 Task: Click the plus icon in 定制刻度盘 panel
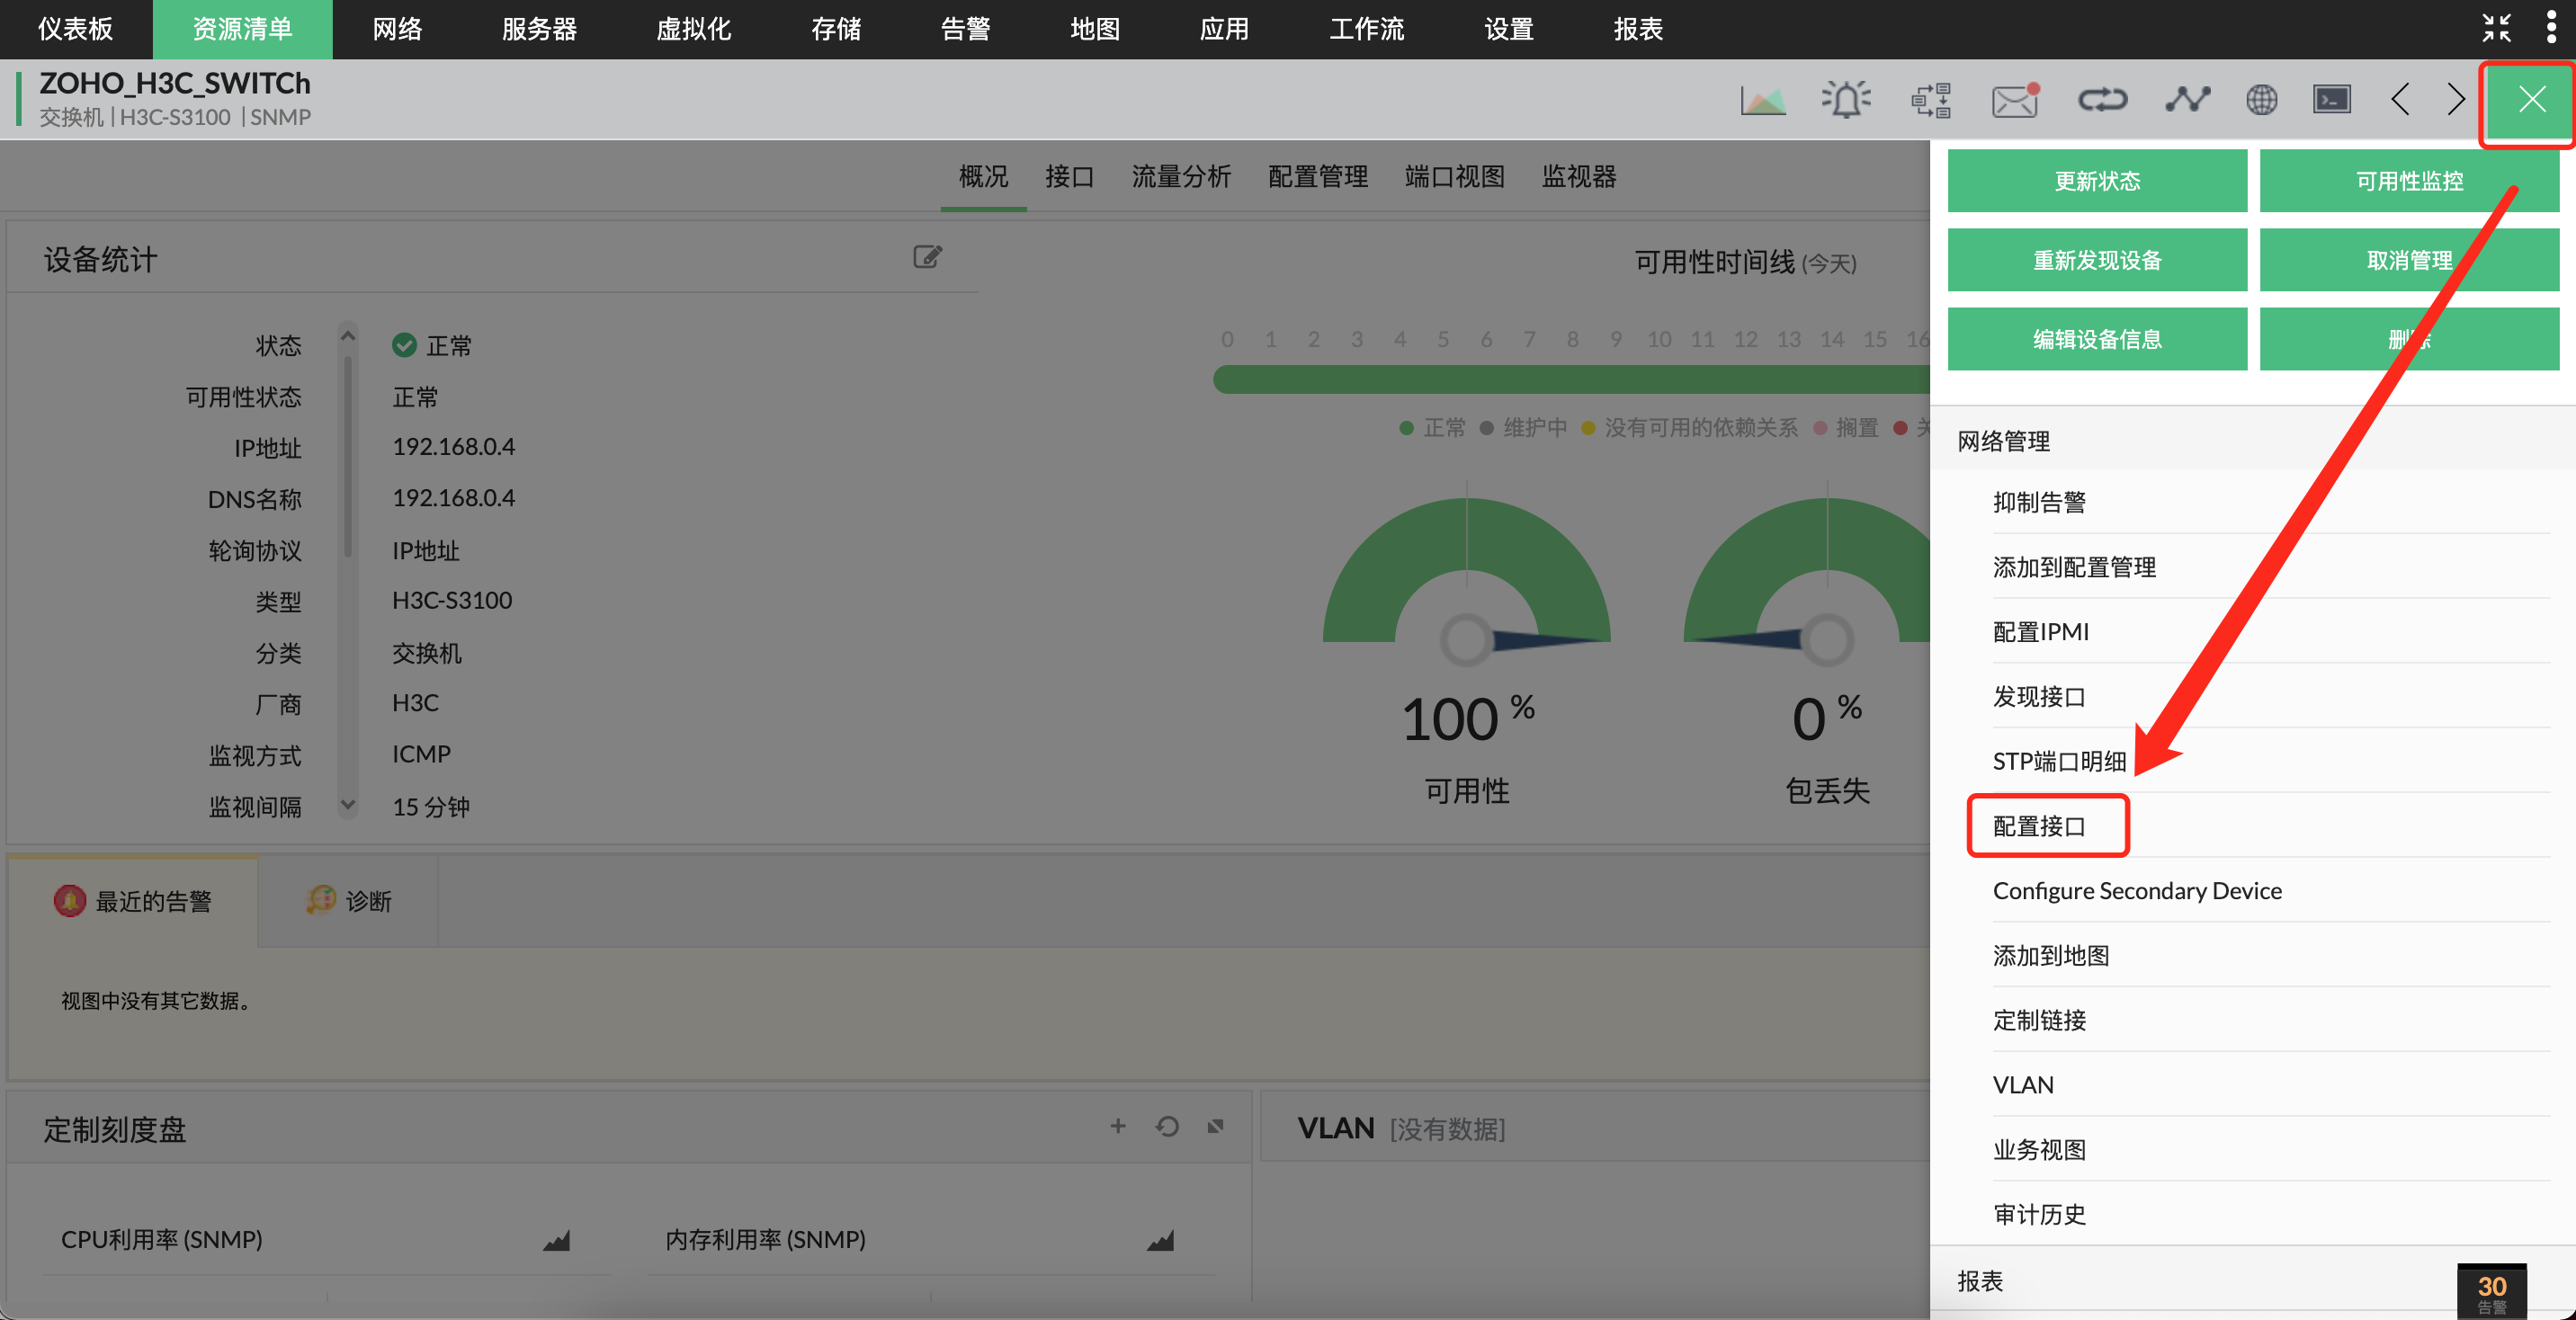pos(1117,1126)
